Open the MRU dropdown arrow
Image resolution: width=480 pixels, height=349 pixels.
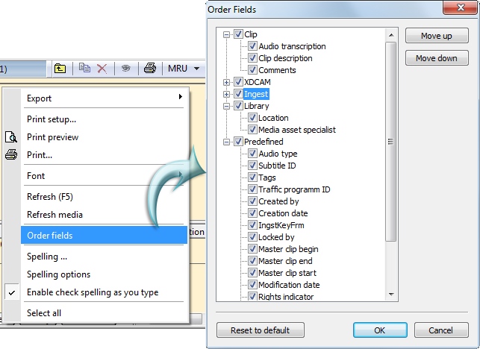coord(197,69)
